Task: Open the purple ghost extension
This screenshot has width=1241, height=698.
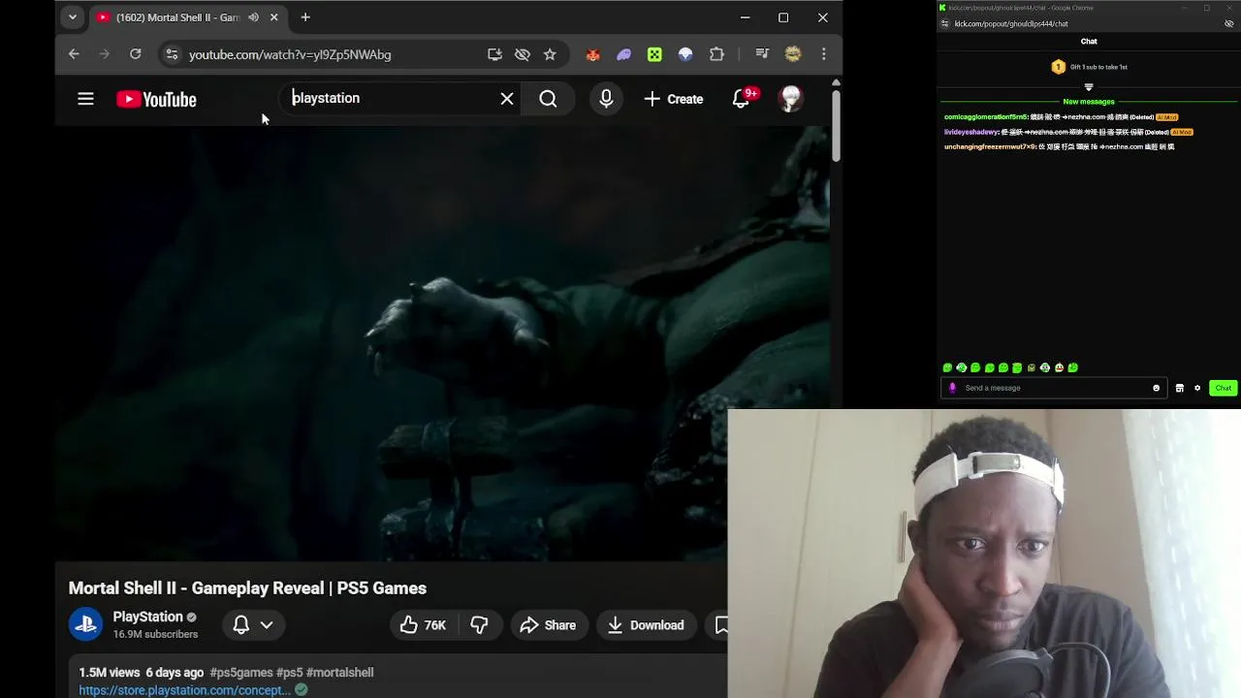Action: (623, 54)
